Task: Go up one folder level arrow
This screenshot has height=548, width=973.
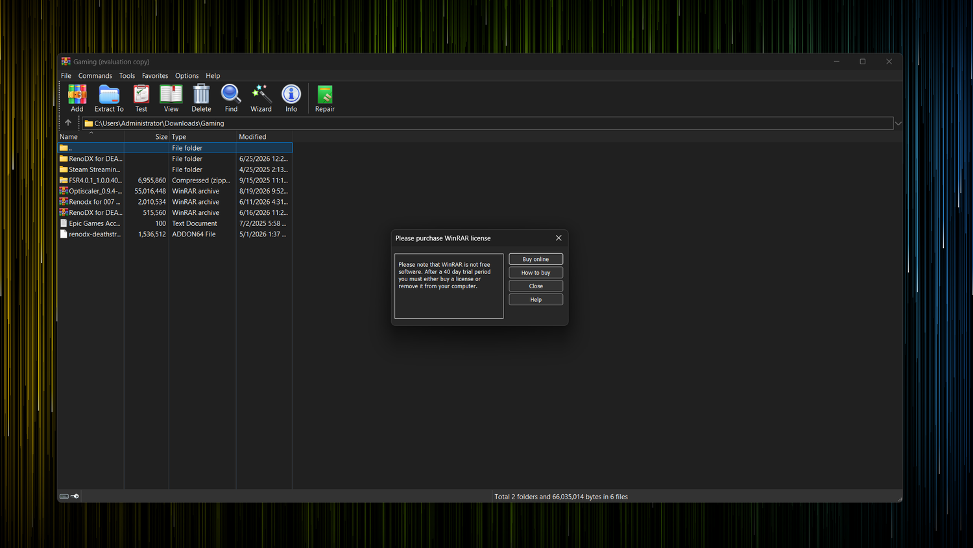Action: coord(68,123)
